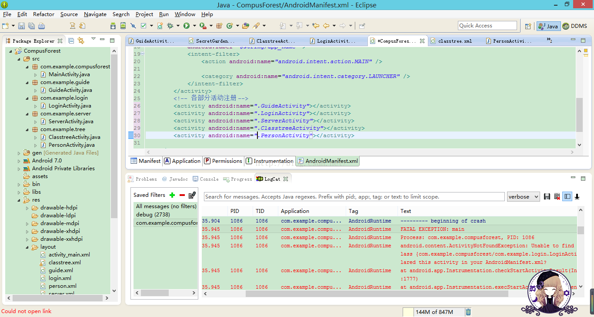
Task: Click the New file toolbar icon
Action: point(6,26)
